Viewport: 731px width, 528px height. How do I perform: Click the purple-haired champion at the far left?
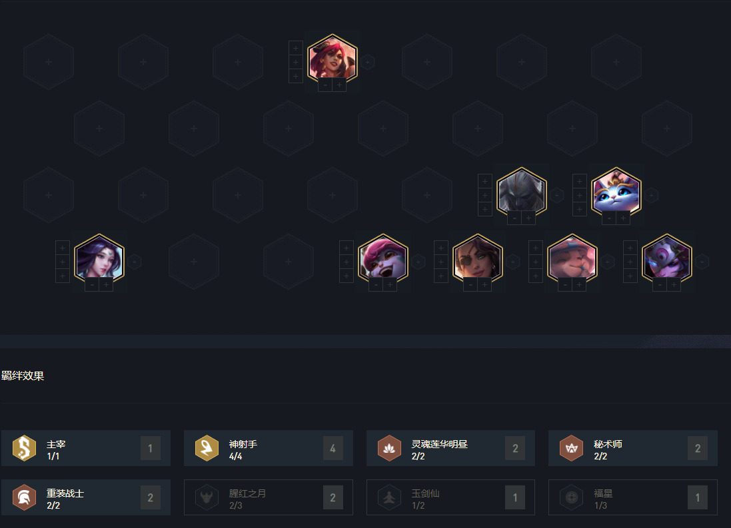point(99,258)
